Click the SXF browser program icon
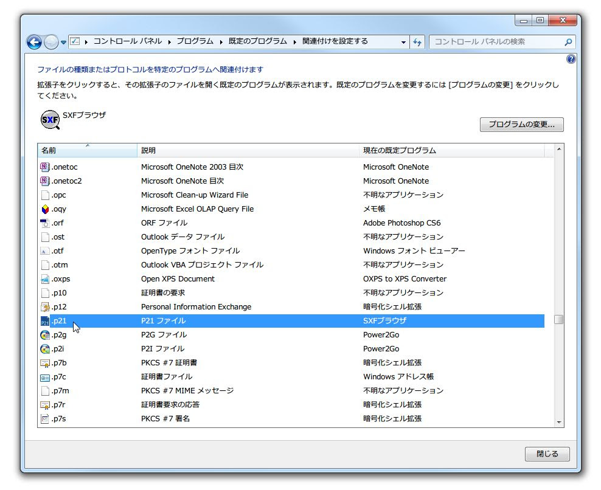The height and width of the screenshot is (490, 601). 50,120
